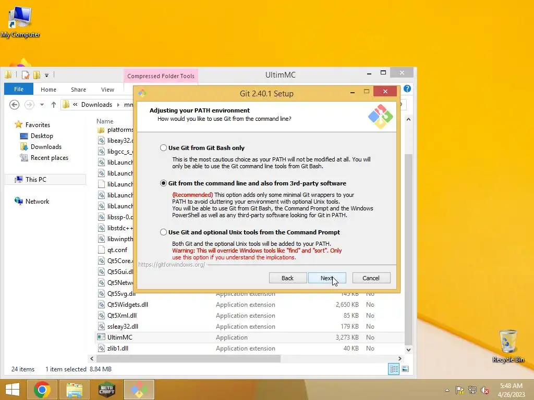Click the network tray icon
534x400 pixels.
pos(472,390)
